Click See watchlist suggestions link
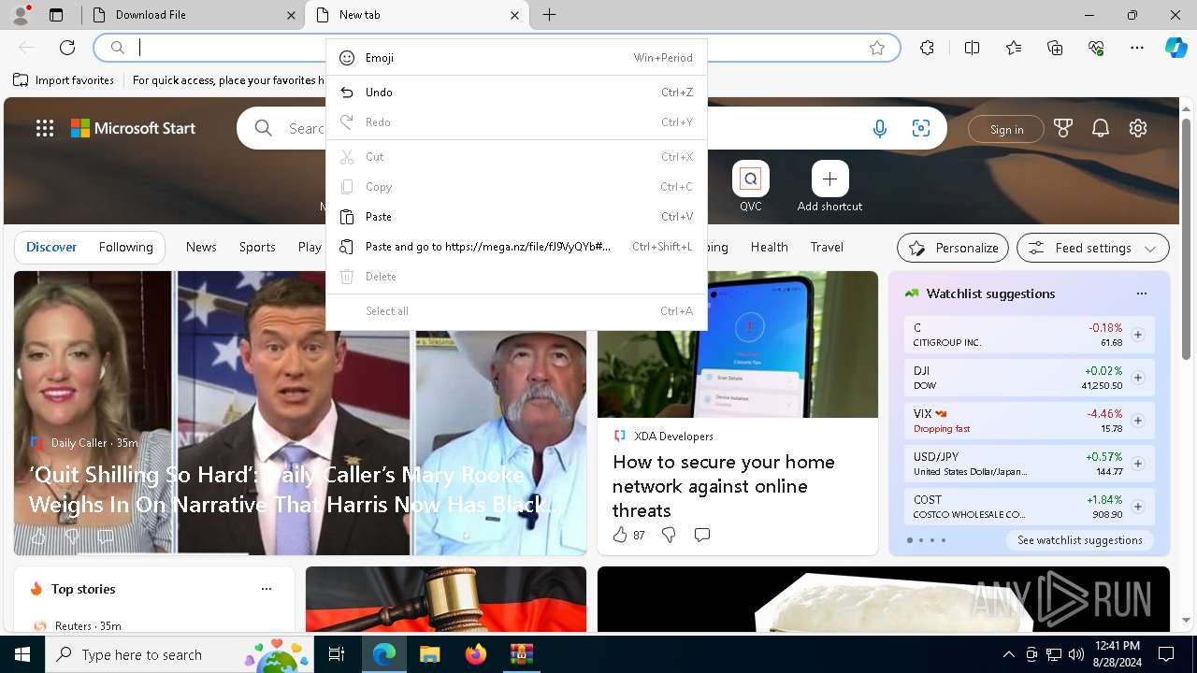Screen dimensions: 1197x673 click(1080, 540)
